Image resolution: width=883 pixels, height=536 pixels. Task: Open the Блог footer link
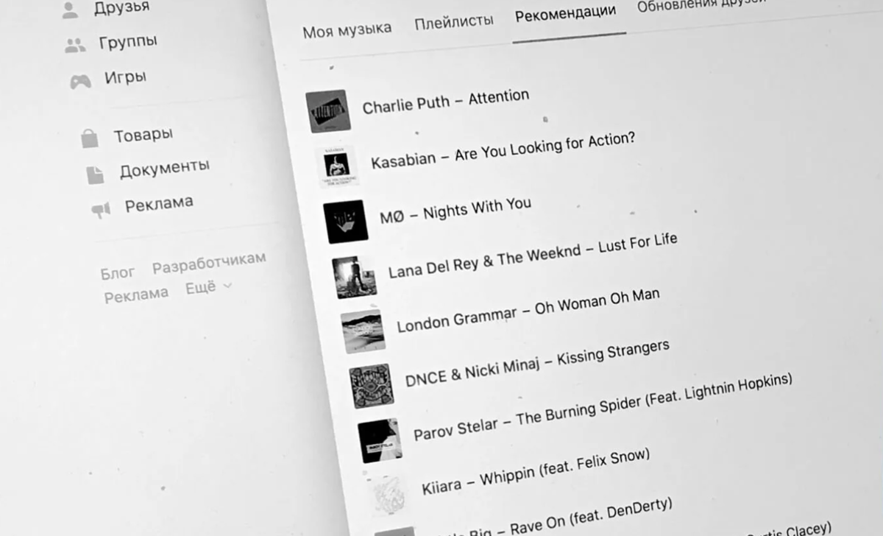coord(118,274)
